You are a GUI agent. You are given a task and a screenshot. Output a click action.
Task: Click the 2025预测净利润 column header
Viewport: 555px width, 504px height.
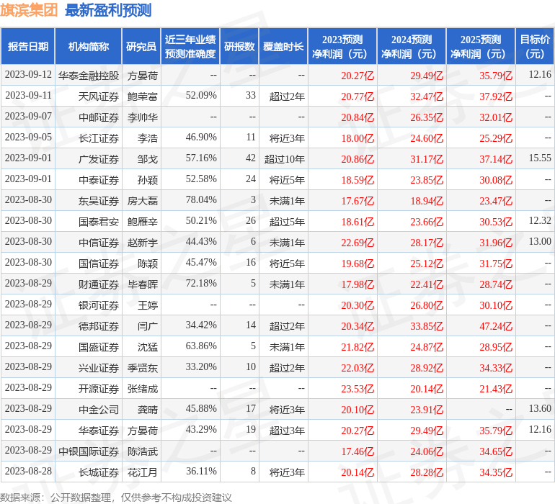(x=481, y=47)
